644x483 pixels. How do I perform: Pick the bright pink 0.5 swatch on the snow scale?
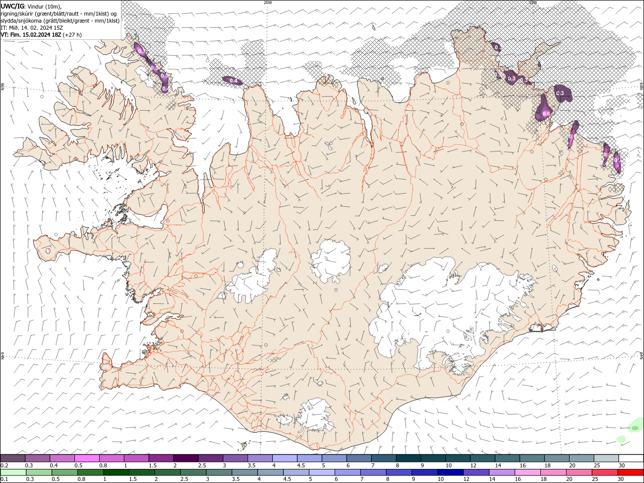[x=87, y=458]
